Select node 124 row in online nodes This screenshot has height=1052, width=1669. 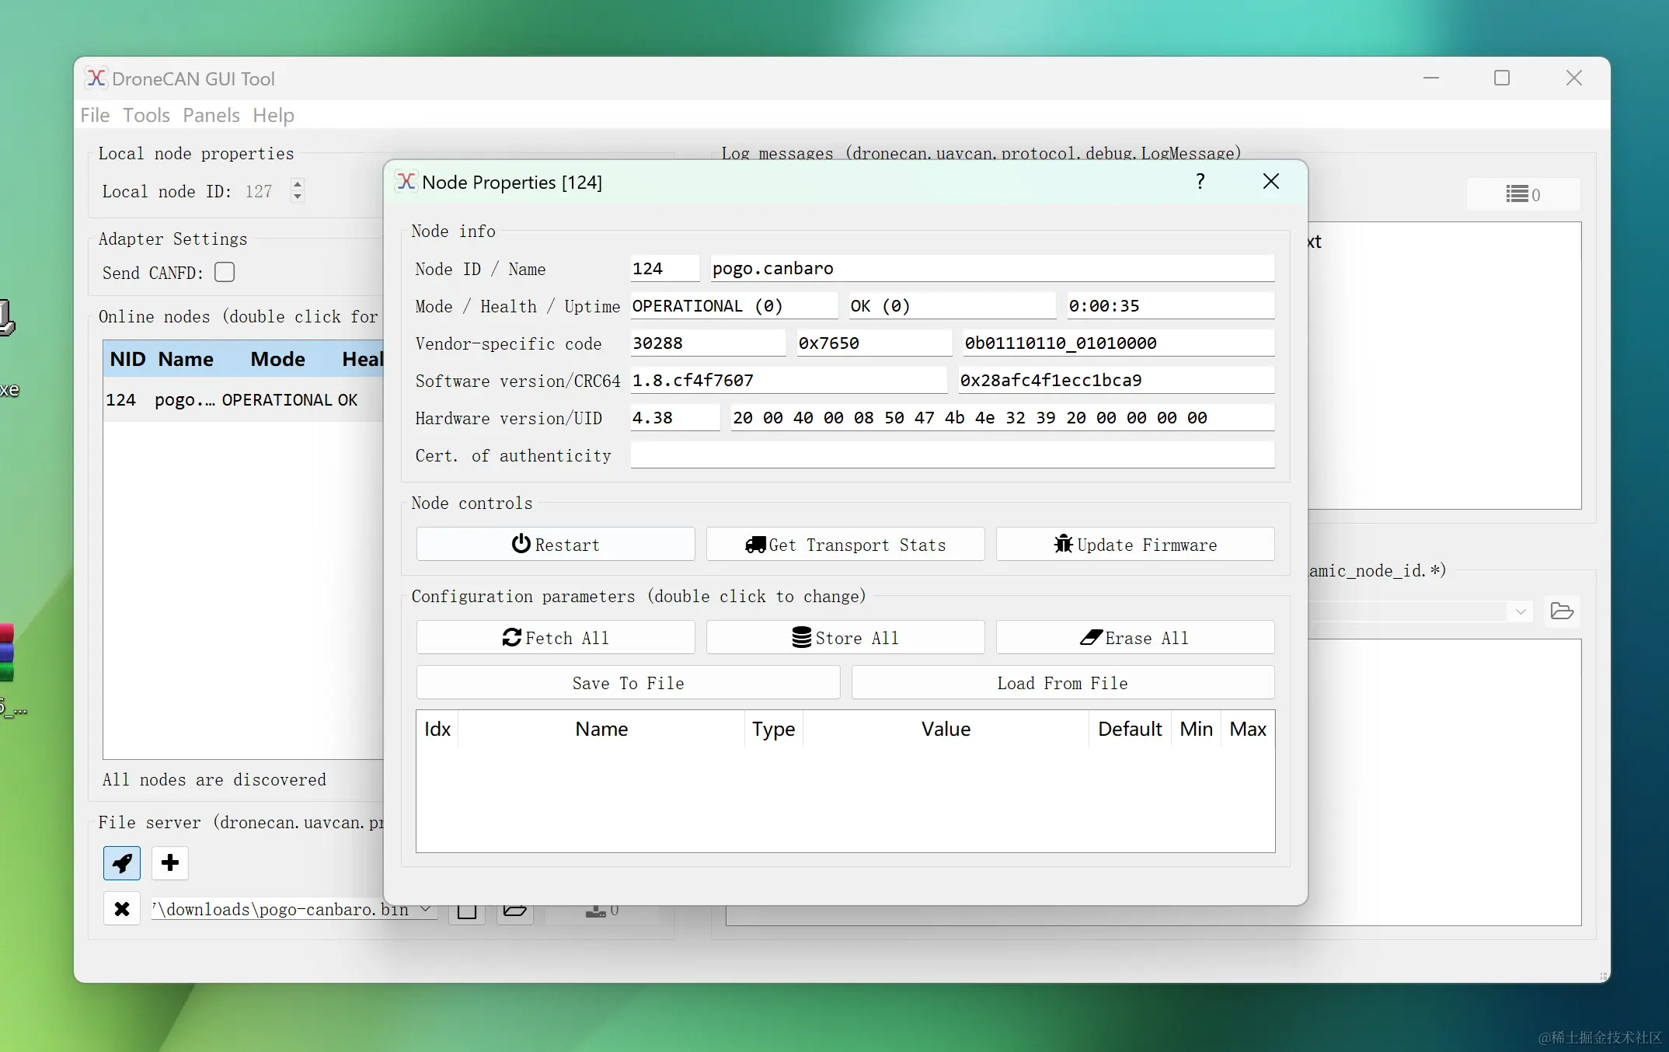233,400
